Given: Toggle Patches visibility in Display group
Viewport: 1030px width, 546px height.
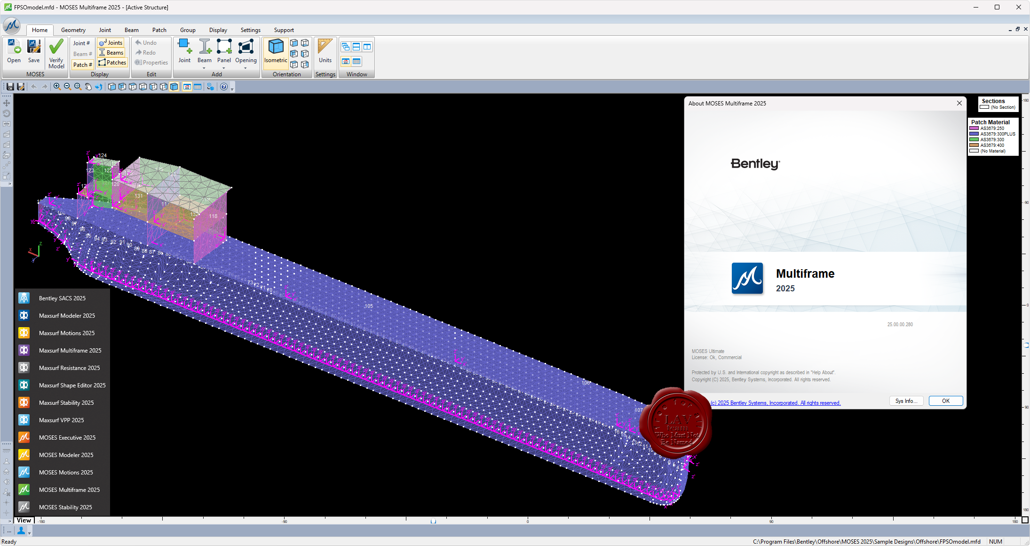Looking at the screenshot, I should tap(112, 62).
